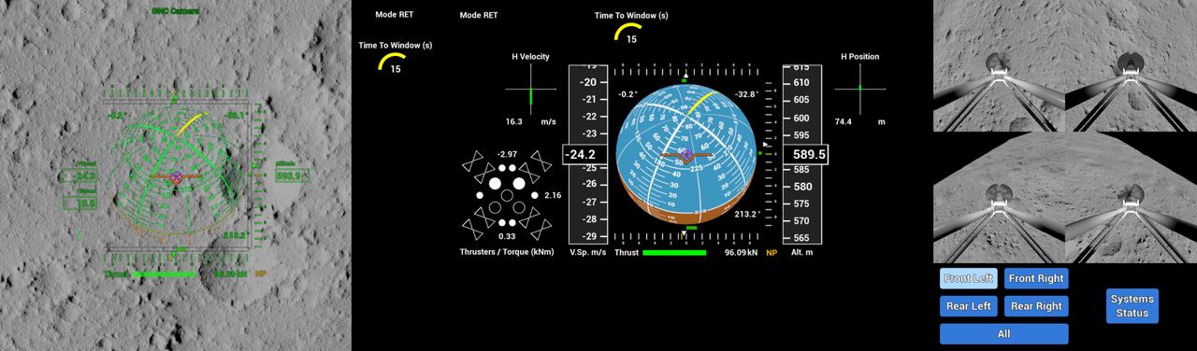
Task: Click the 589.5 altitude readout box
Action: 804,154
